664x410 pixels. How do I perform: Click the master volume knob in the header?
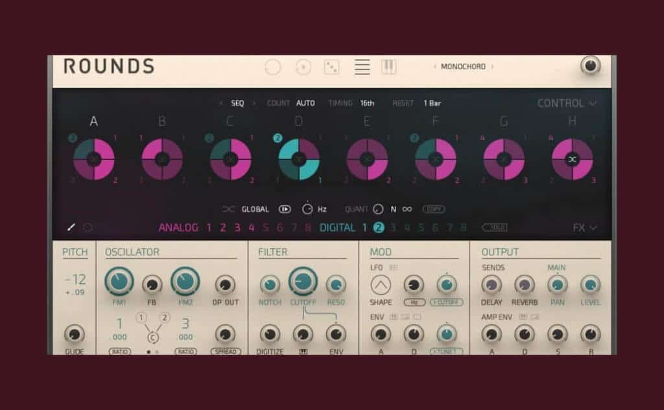point(590,65)
